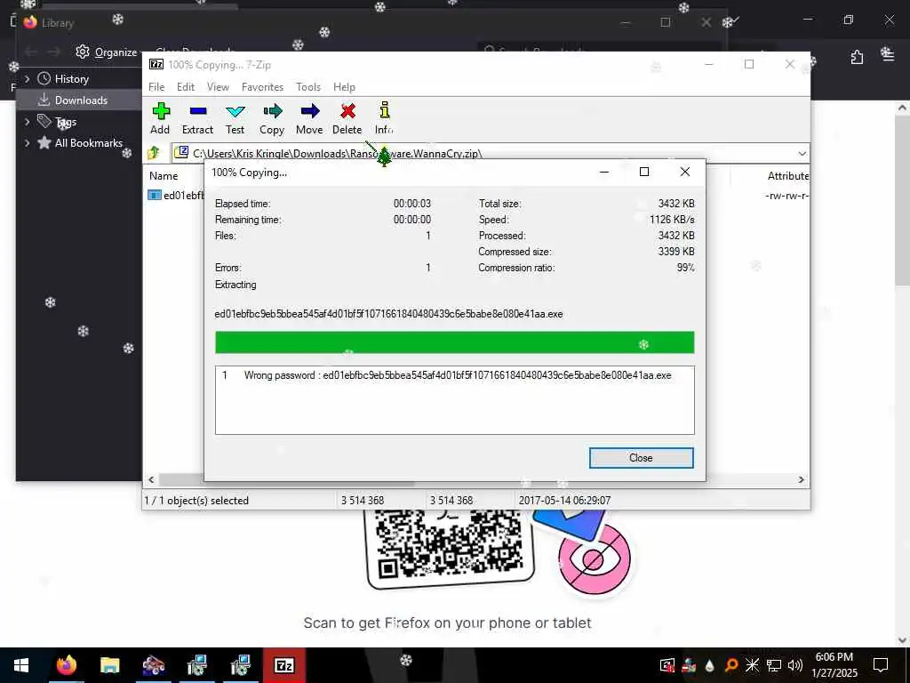
Task: Click the Firefox QR code image
Action: point(450,549)
